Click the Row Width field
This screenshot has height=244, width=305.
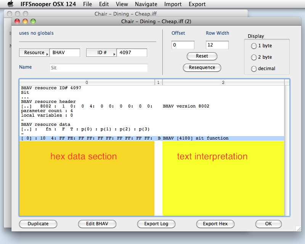pyautogui.click(x=217, y=45)
